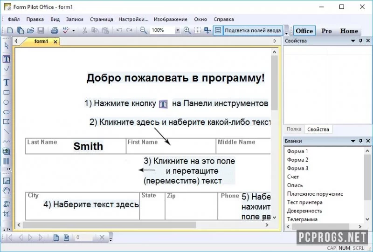Run the ABC spell check
The height and width of the screenshot is (252, 373).
coord(66,30)
